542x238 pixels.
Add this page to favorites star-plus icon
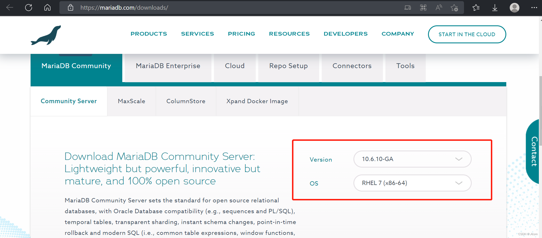454,8
